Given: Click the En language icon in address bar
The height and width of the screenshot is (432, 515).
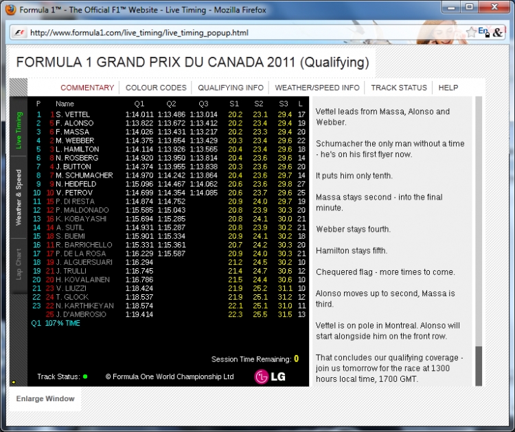Looking at the screenshot, I should pyautogui.click(x=483, y=32).
